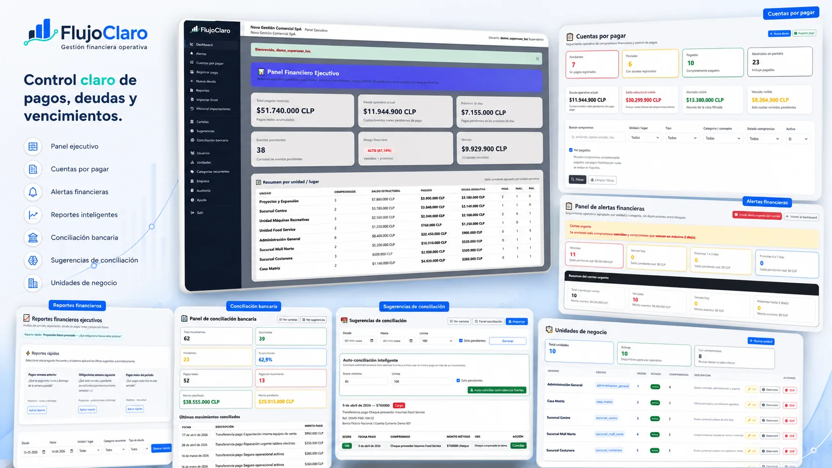Click the large FlujoClaro bar-chart logo at top left
The image size is (832, 468).
click(40, 32)
